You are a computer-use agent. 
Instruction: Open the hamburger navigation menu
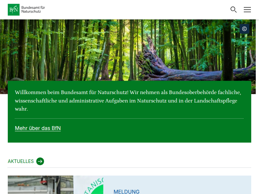click(247, 10)
